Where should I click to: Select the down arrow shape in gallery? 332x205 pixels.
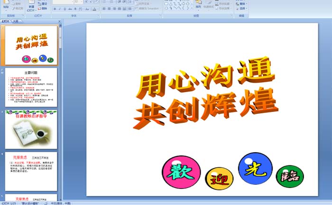click(188, 4)
